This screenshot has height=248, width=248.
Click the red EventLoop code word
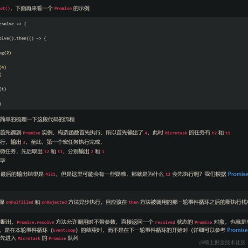click(64, 230)
